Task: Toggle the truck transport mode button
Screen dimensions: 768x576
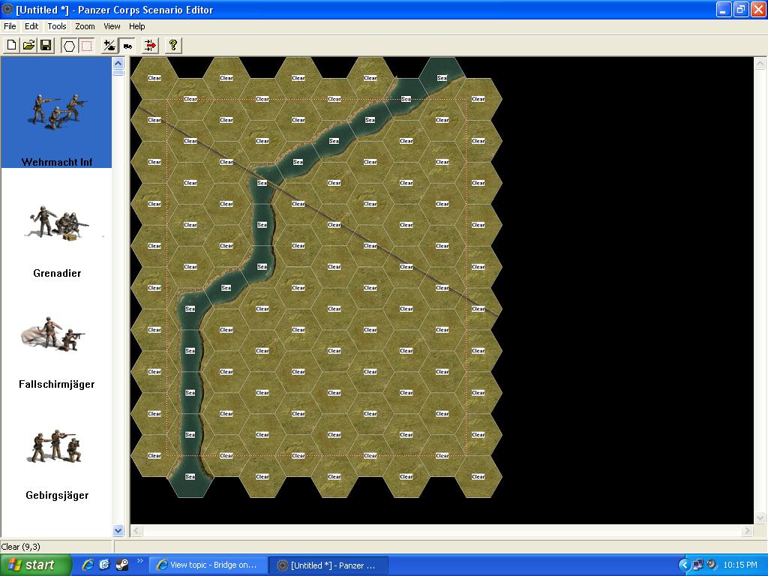Action: click(127, 46)
